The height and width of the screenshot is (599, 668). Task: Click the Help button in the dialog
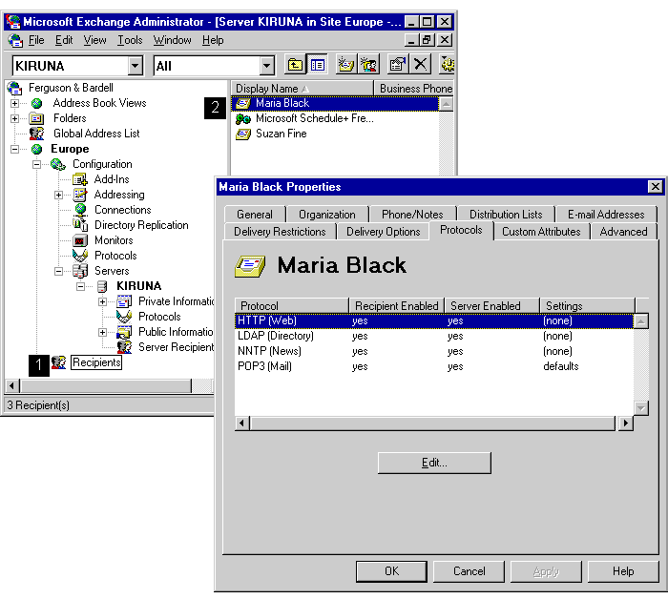[623, 571]
